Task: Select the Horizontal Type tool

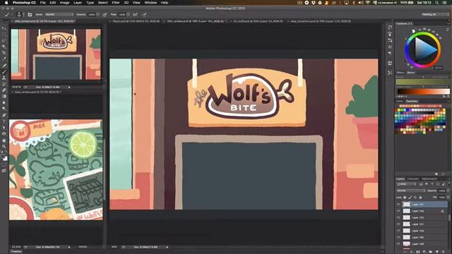Action: (x=4, y=121)
